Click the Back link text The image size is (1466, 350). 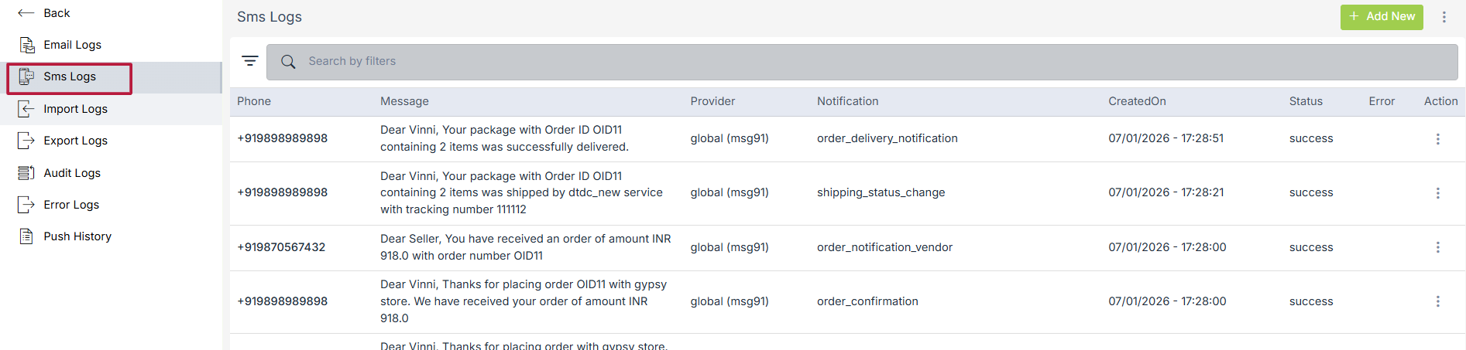[57, 13]
